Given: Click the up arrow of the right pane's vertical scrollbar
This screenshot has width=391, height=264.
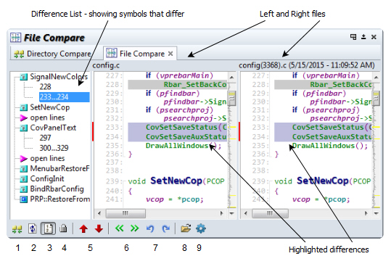Looking at the screenshot, I should coord(376,78).
